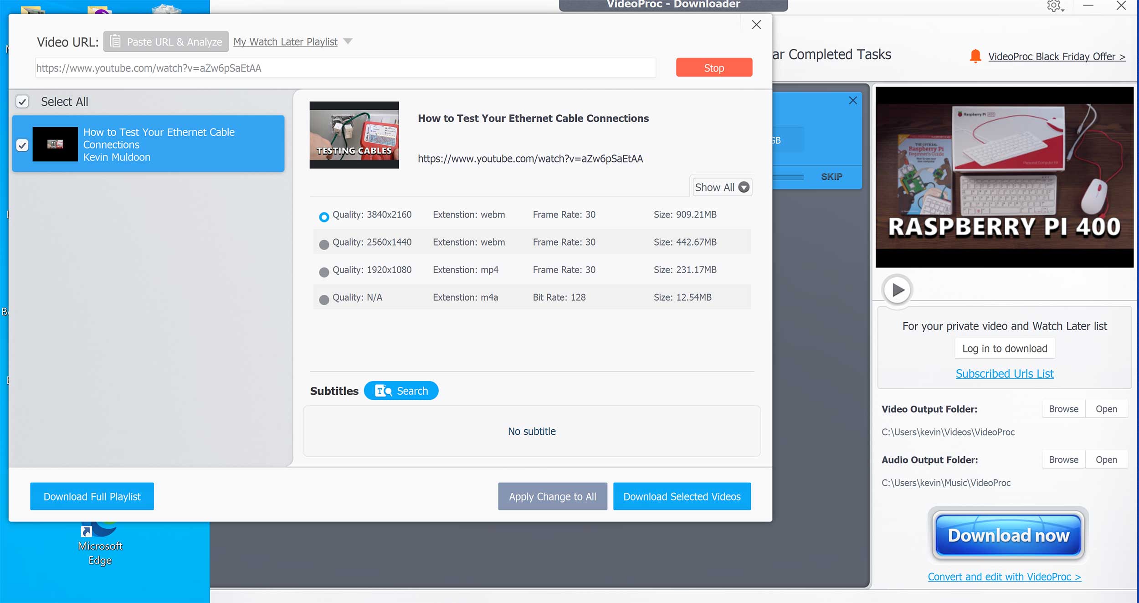Open the VideoProc Black Friday Offer link
Image resolution: width=1139 pixels, height=603 pixels.
coord(1057,57)
